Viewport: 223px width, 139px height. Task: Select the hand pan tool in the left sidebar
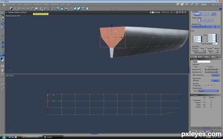click(3, 70)
